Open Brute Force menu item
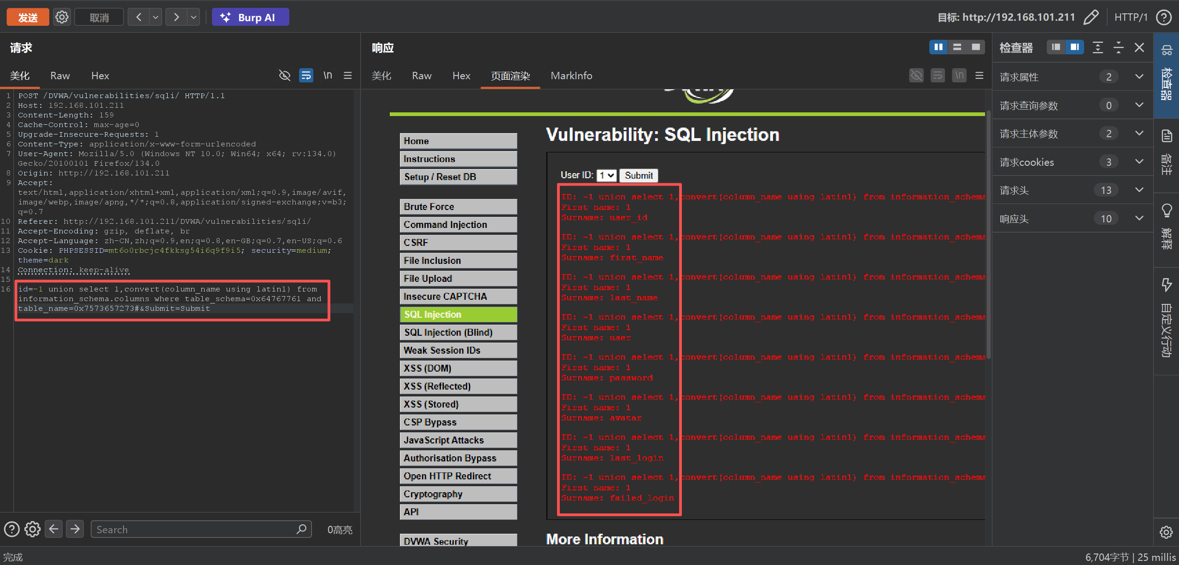Screen dimensions: 1179x565 coord(458,207)
